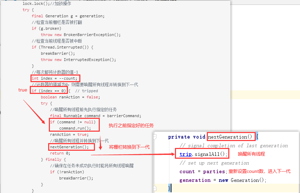Select //确保在任务未成功执行时能将所有线程唤醒 comment
Viewport: 300px width, 193px height.
(x=92, y=166)
